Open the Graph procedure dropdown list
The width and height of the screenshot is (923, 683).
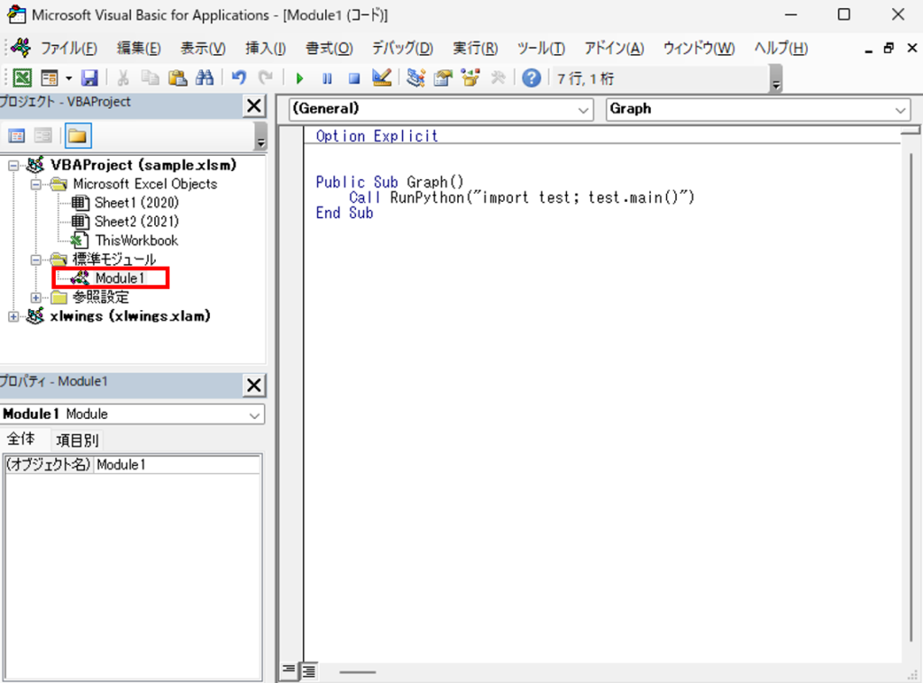pyautogui.click(x=902, y=109)
